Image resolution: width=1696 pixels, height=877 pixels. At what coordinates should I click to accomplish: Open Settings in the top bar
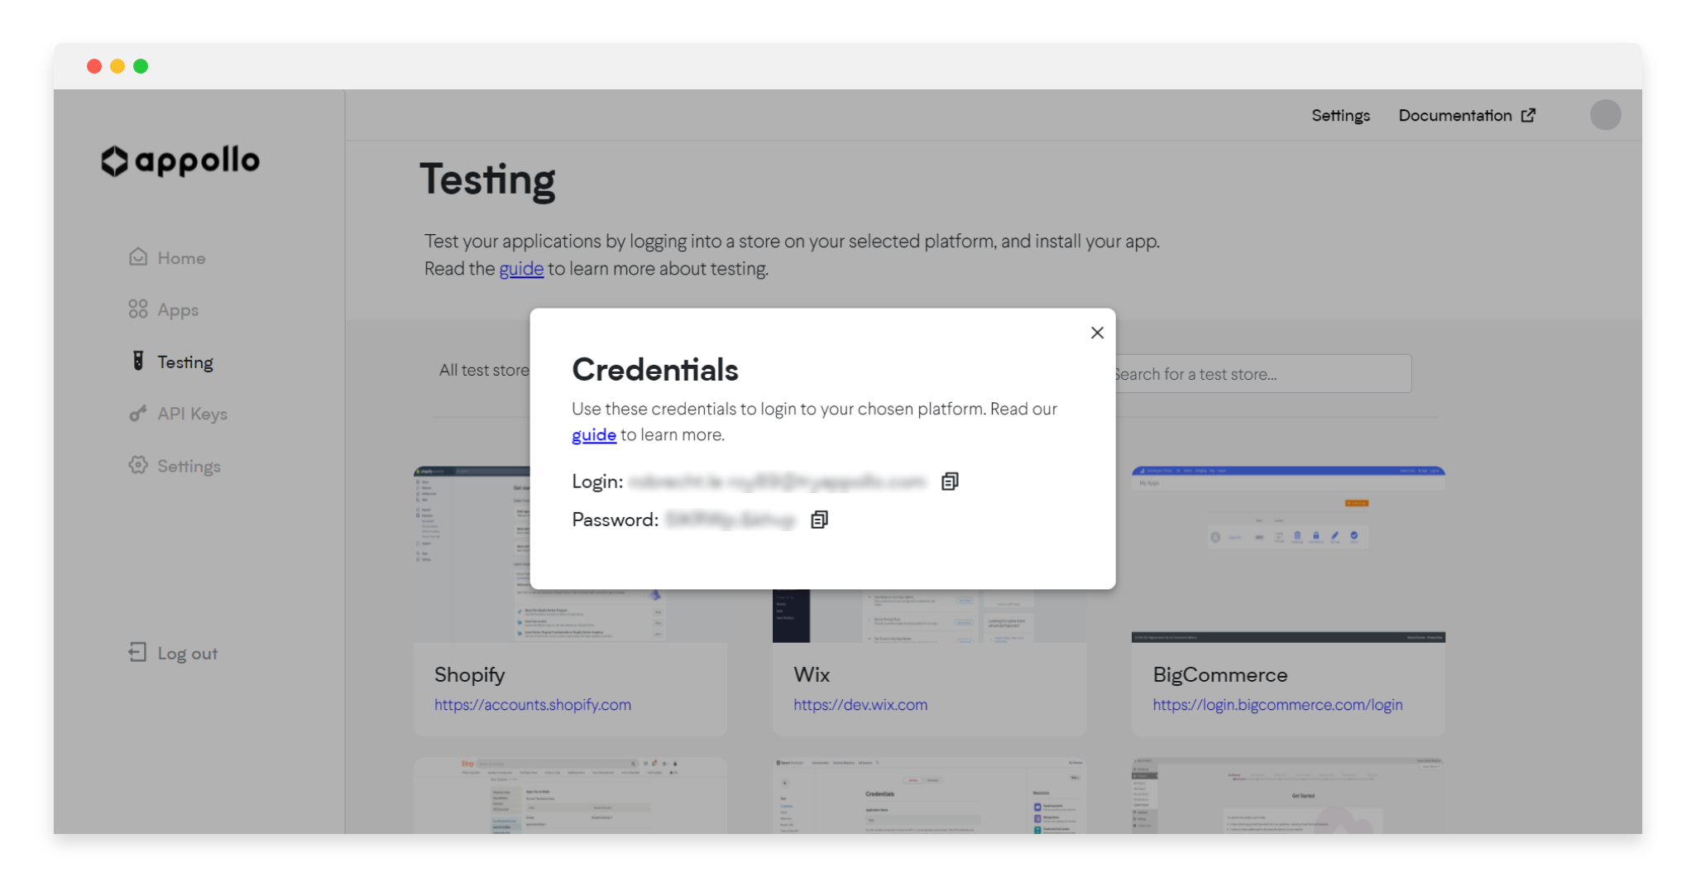click(x=1340, y=116)
